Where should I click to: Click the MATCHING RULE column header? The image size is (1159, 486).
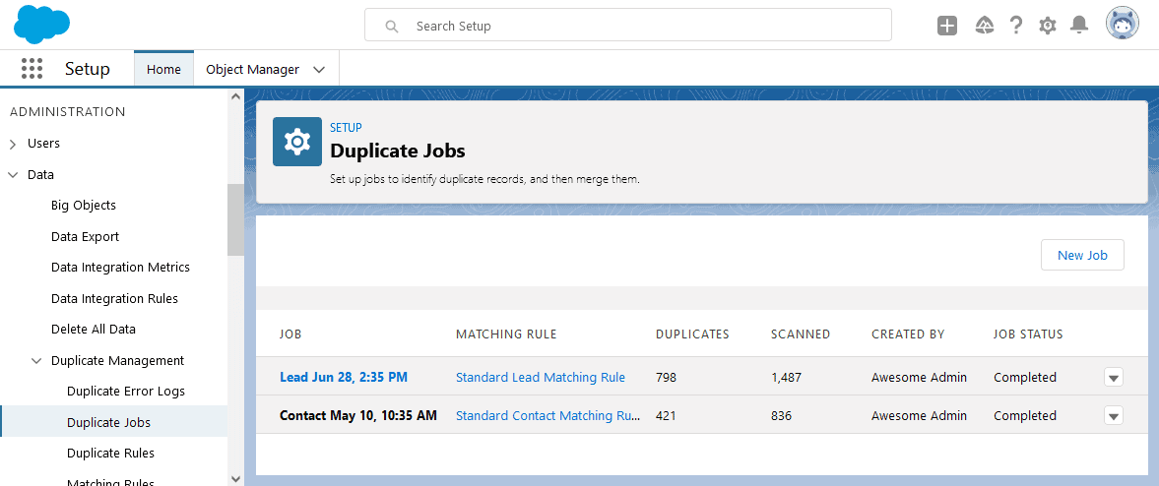pos(506,334)
